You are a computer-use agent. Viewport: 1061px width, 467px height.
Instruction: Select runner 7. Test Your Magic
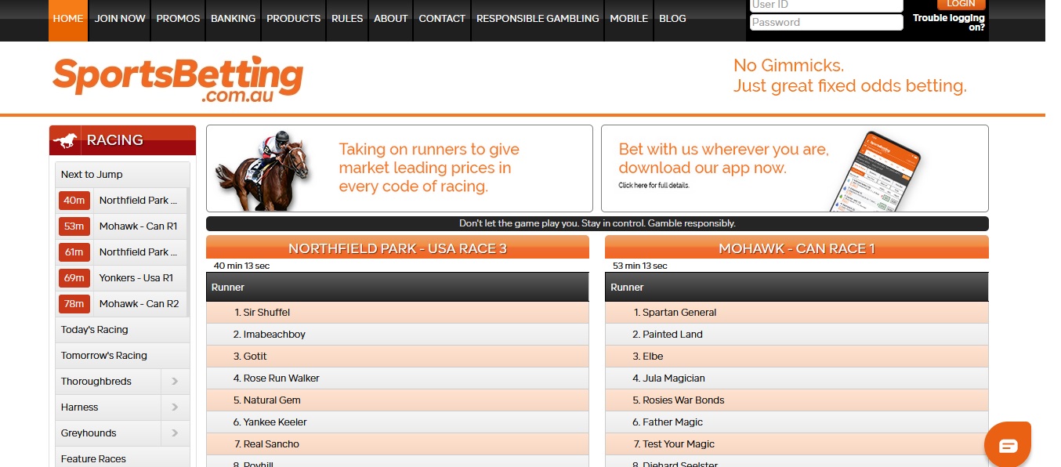(x=797, y=444)
